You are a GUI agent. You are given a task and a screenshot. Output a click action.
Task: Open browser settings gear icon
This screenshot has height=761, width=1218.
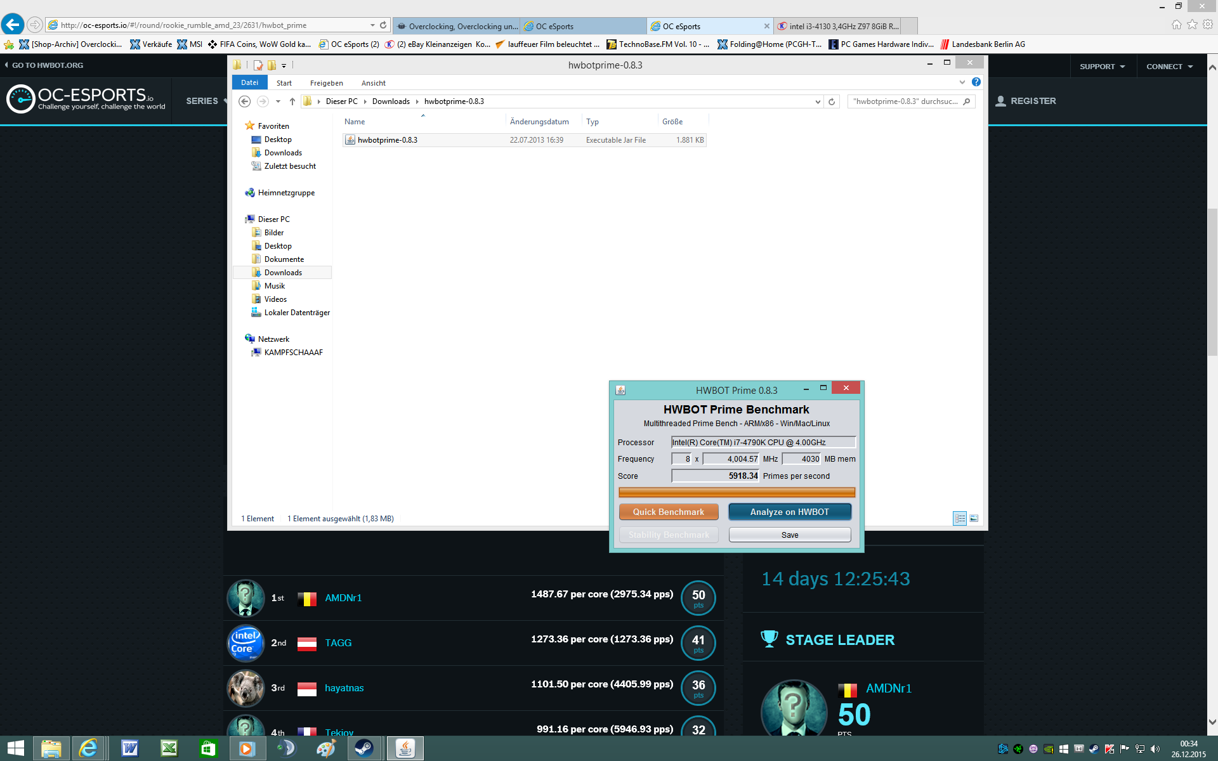[1208, 25]
